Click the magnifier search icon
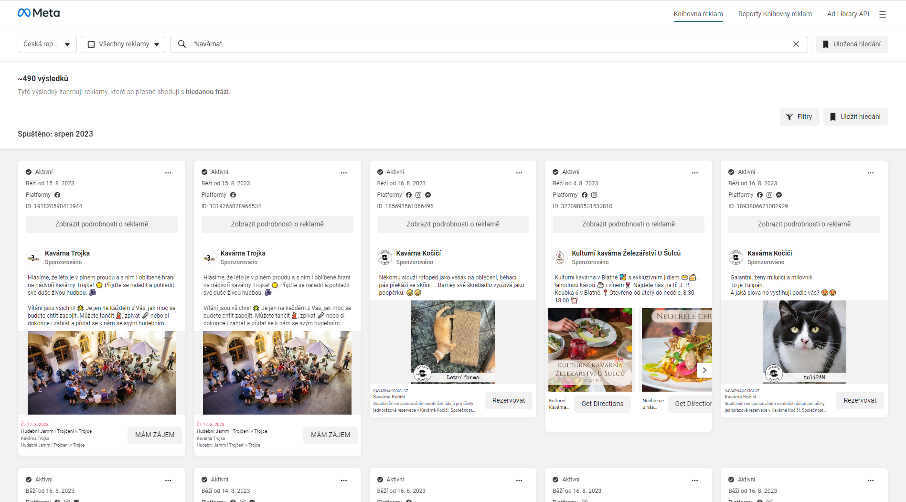The width and height of the screenshot is (906, 502). (182, 44)
